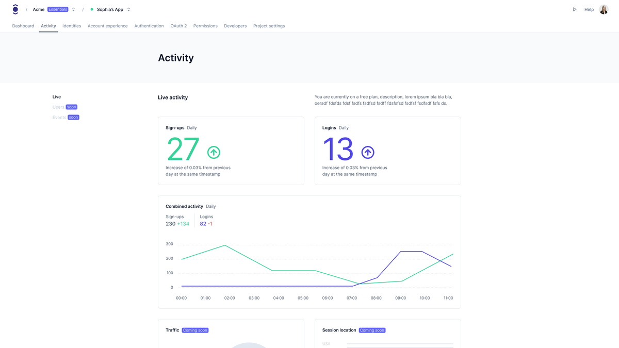Open the Project settings tab

click(x=269, y=26)
